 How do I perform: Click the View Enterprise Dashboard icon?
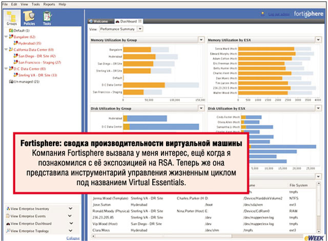pyautogui.click(x=8, y=224)
